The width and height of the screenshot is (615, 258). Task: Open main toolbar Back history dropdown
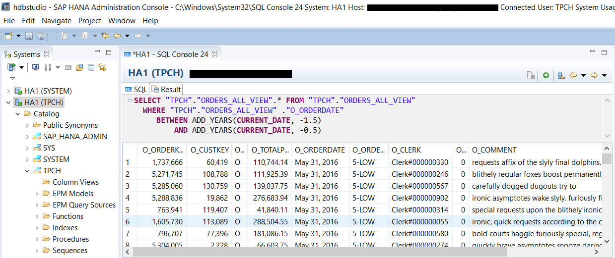pyautogui.click(x=127, y=36)
